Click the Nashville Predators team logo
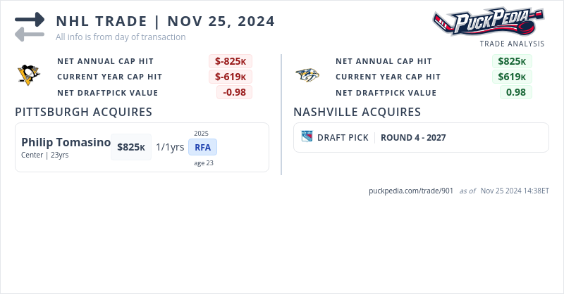This screenshot has height=294, width=564. click(307, 75)
